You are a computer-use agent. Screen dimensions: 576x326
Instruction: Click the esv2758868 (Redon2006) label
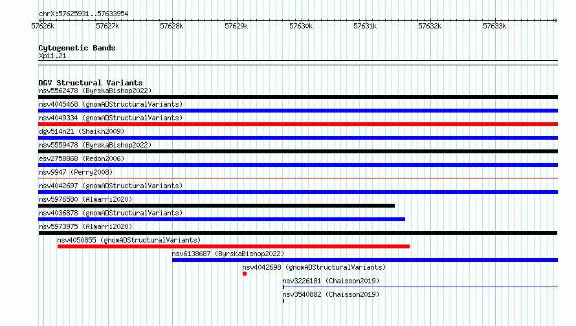(82, 158)
